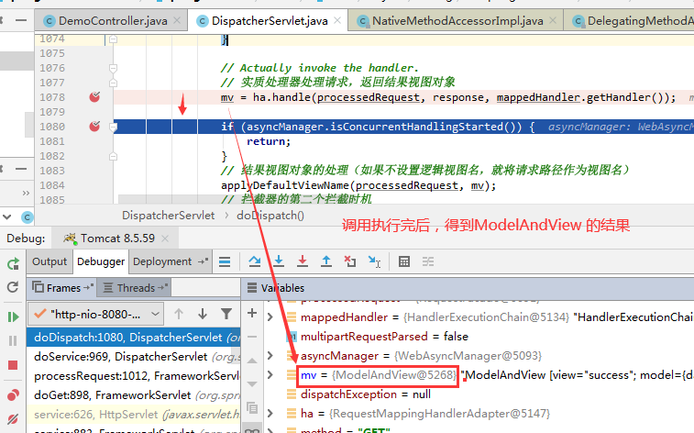
Task: Collapse the fold marker at line 1076
Action: pos(114,68)
